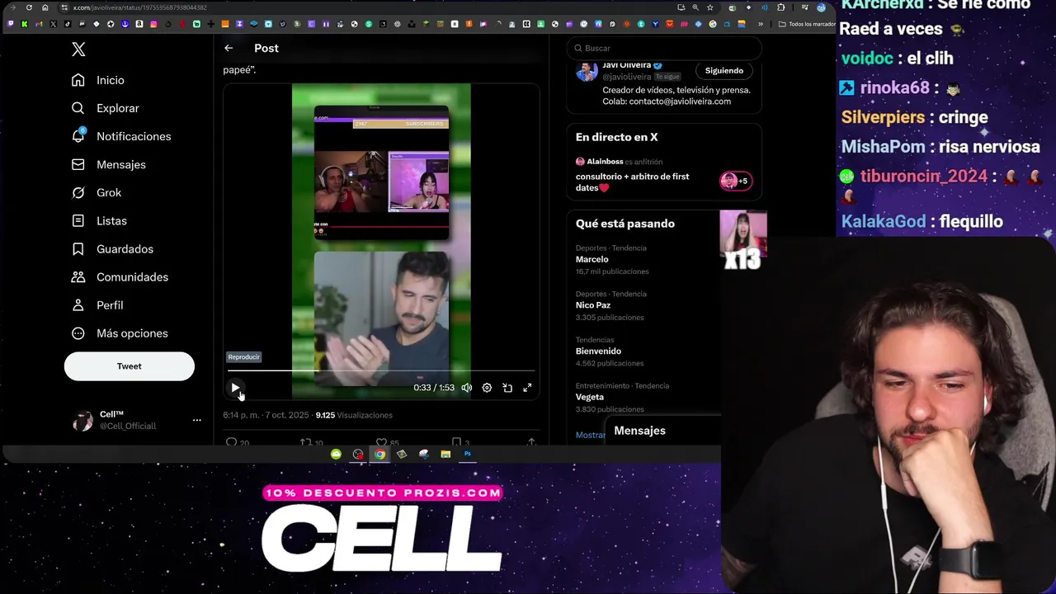Screen dimensions: 1056x594
Task: Open the 9.125 Visualizaciones stats
Action: pos(354,415)
